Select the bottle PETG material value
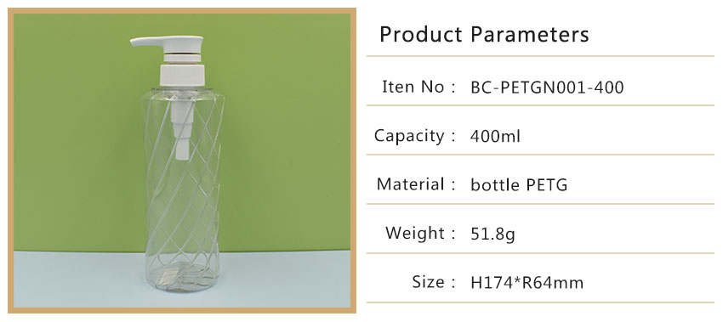 [519, 185]
